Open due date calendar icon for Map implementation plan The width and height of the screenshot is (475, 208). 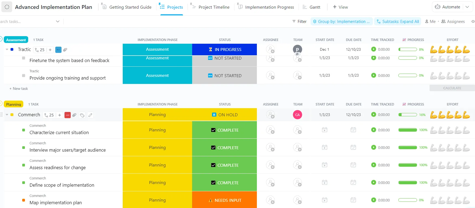click(x=353, y=200)
